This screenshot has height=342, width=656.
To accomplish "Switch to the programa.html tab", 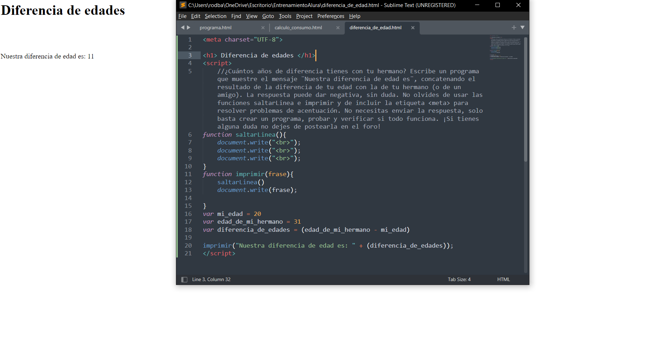I will (215, 28).
